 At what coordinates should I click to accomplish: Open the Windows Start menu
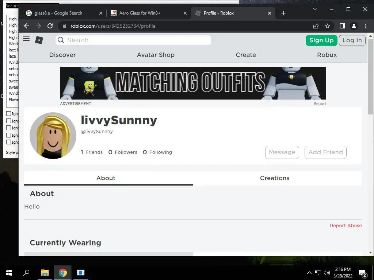pyautogui.click(x=9, y=273)
